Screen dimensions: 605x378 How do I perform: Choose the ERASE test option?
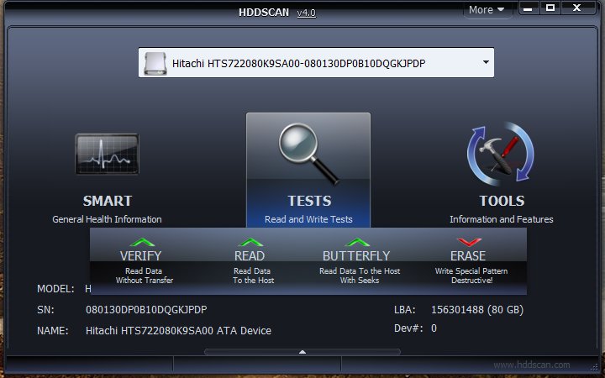tap(468, 255)
